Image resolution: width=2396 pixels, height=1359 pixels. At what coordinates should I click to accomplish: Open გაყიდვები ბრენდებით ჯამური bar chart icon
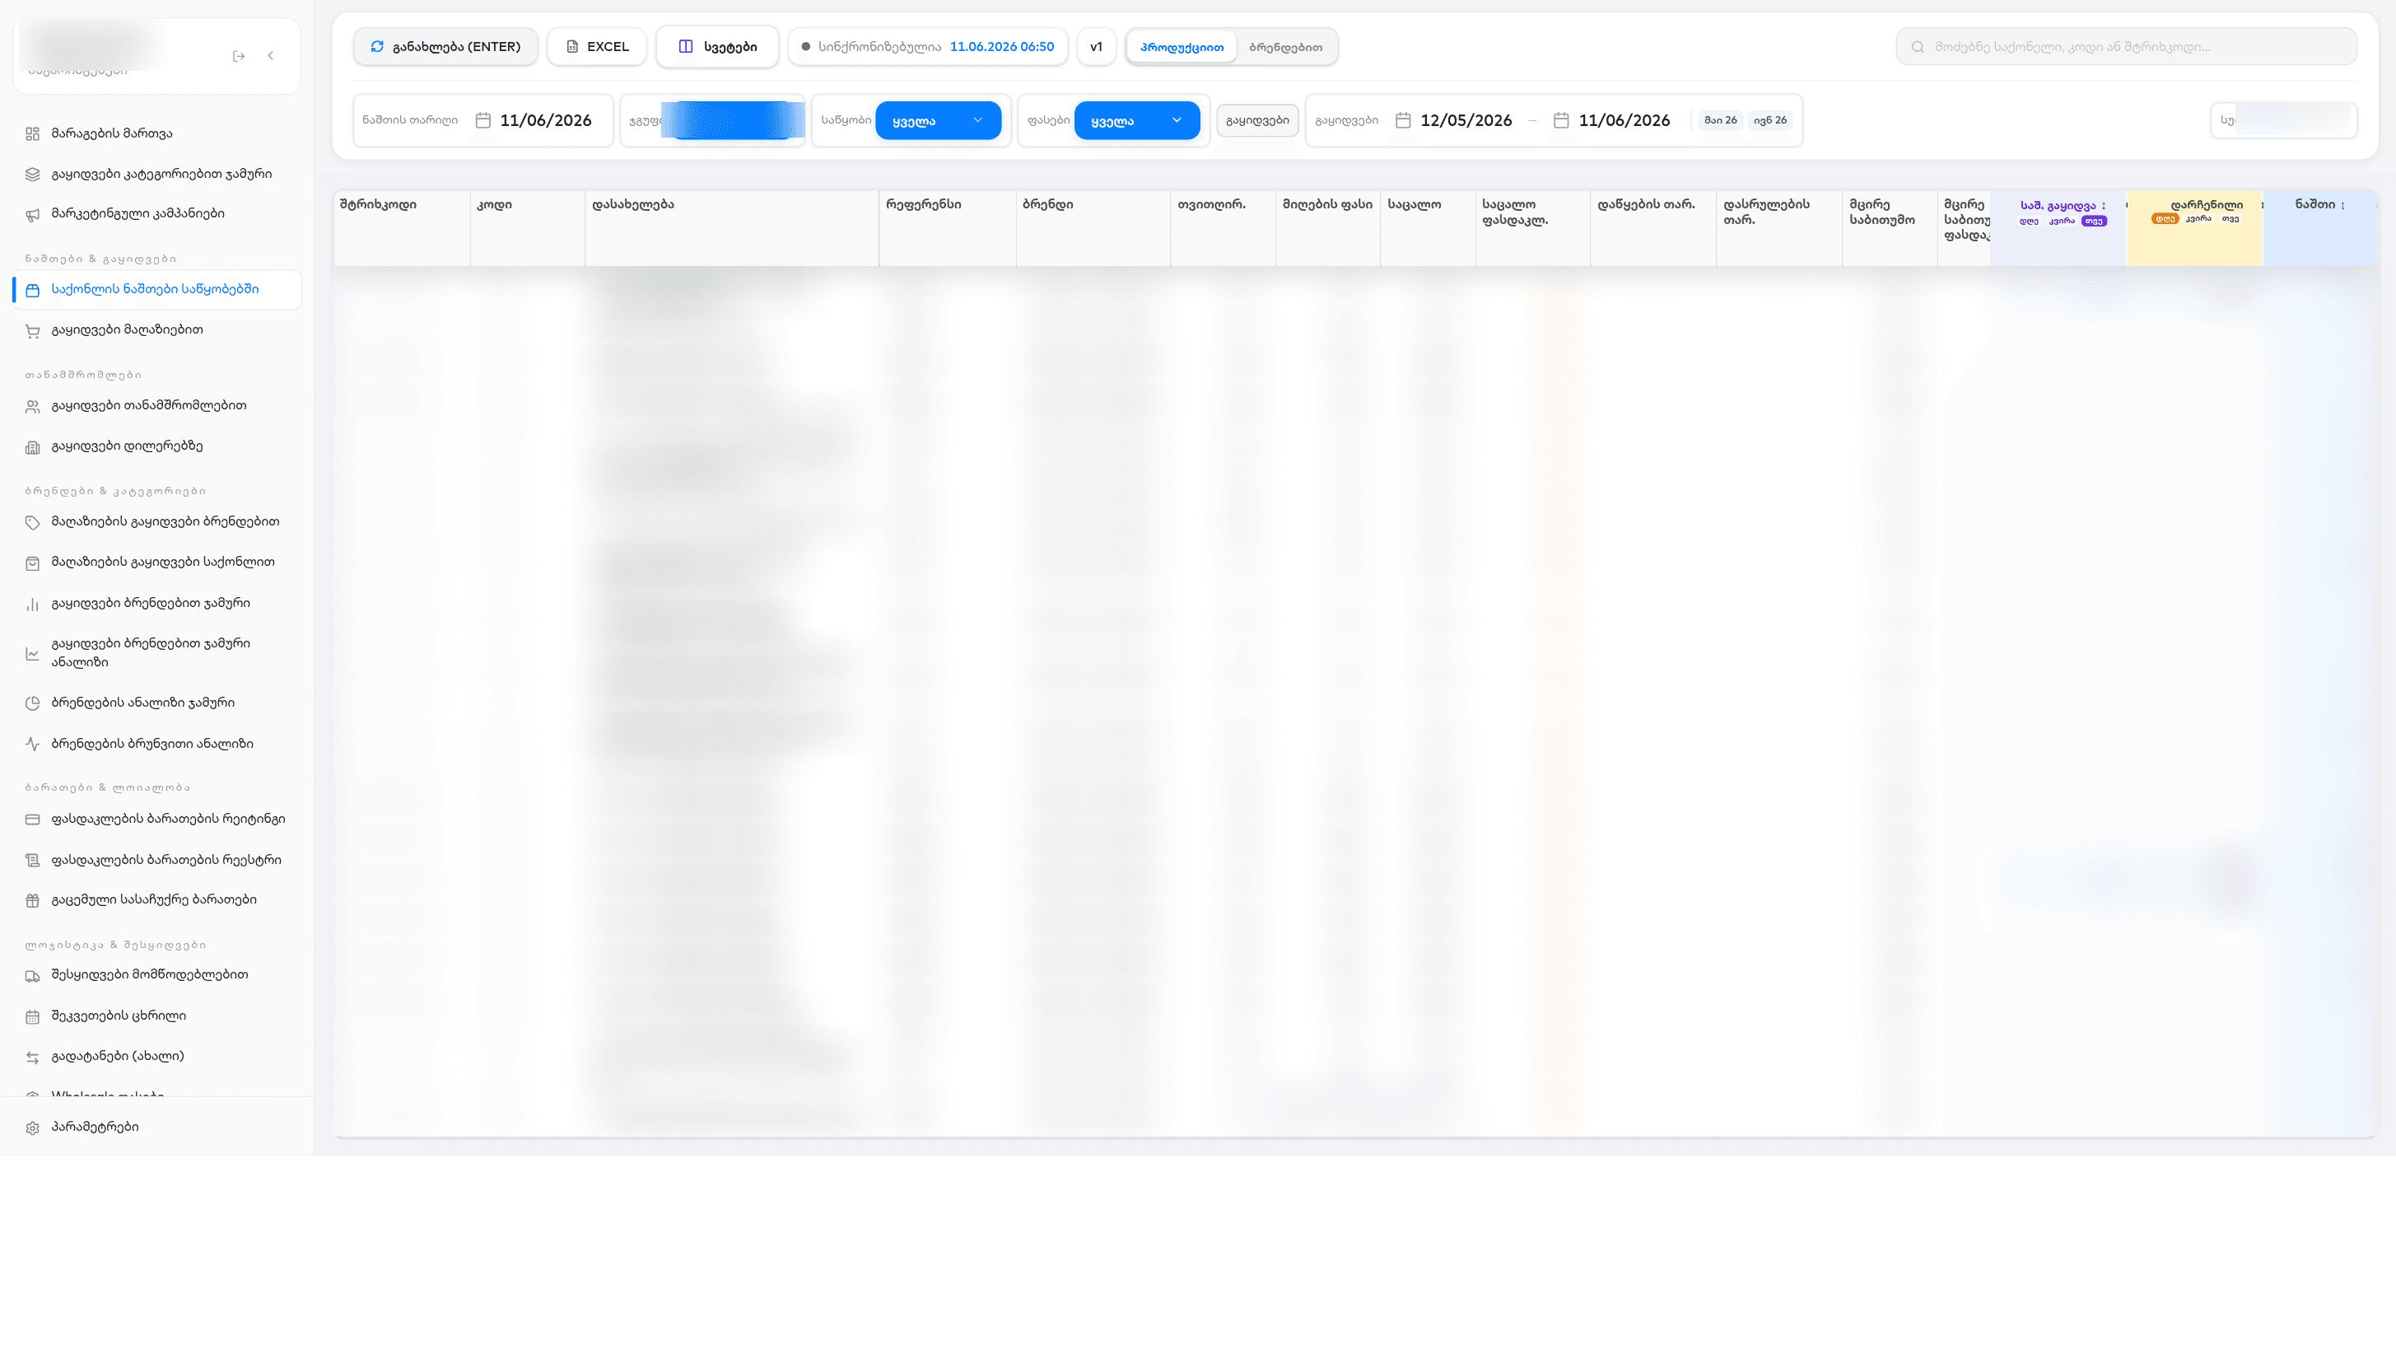point(33,604)
